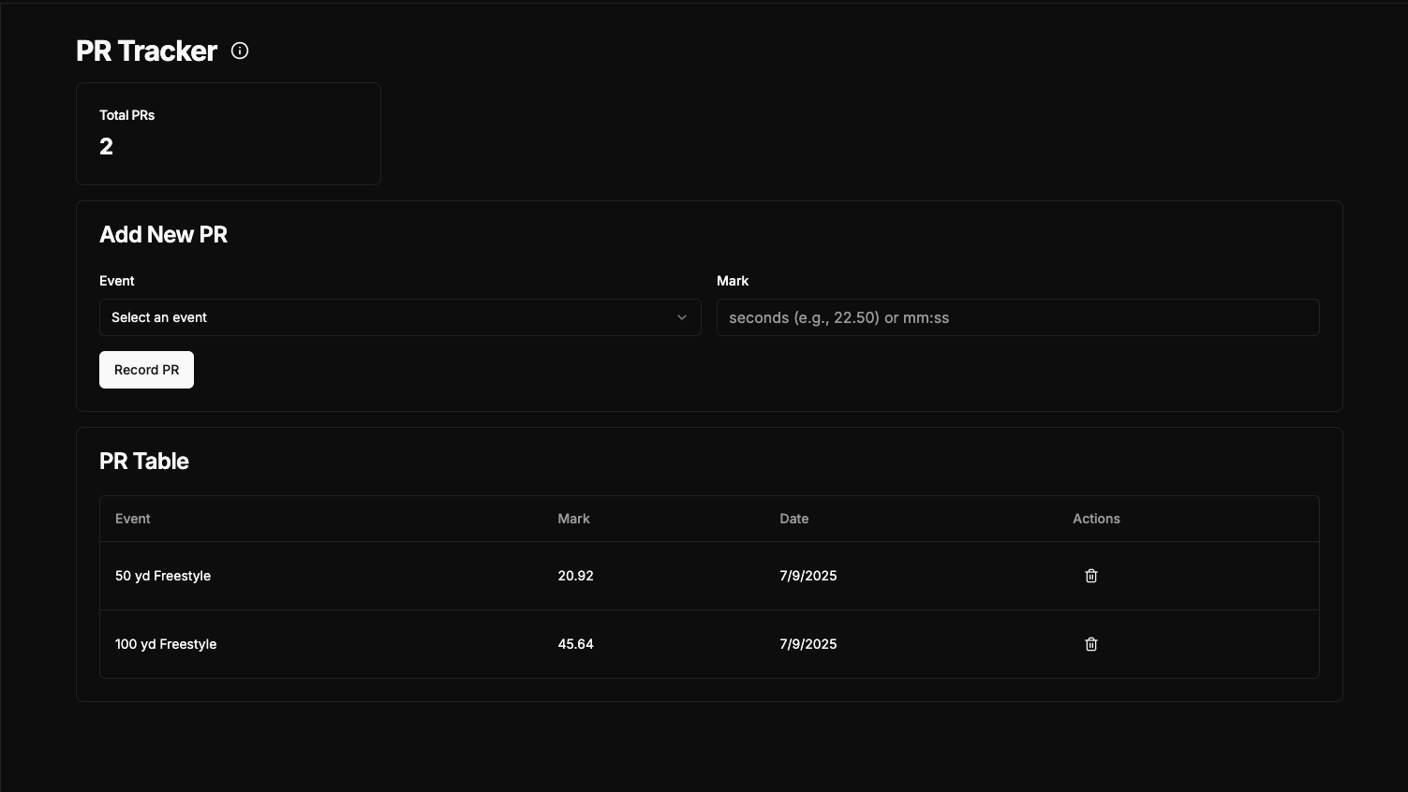Click the 20.92 mark value
This screenshot has height=792, width=1408.
[575, 576]
